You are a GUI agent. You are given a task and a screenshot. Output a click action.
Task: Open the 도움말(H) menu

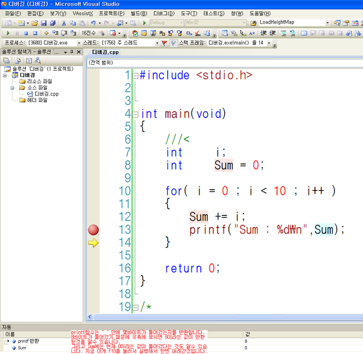260,13
